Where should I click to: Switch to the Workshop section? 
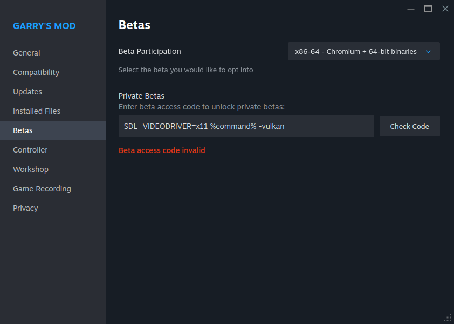(53, 169)
